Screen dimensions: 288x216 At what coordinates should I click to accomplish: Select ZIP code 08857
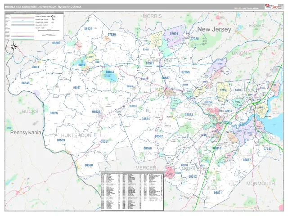(247, 160)
